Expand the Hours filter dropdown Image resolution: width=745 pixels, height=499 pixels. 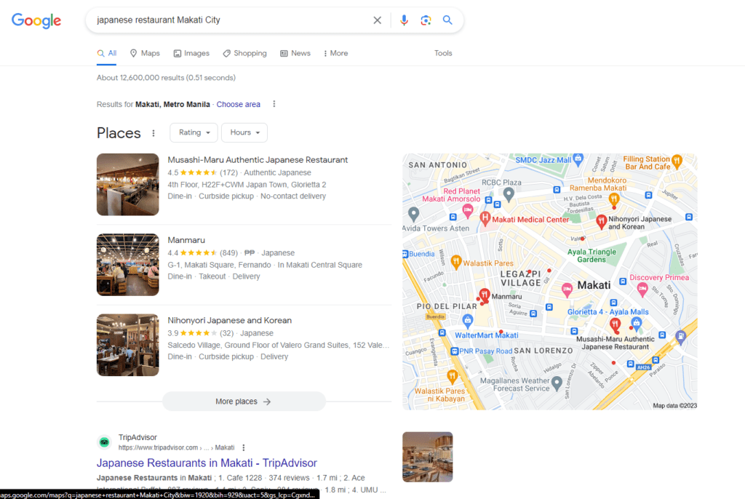click(244, 132)
